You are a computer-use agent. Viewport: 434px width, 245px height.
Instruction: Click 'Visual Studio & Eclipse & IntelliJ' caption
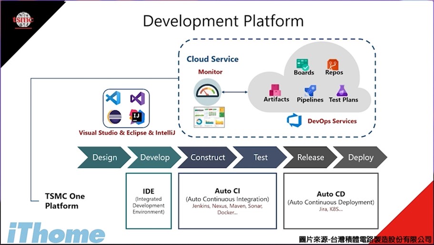click(127, 133)
